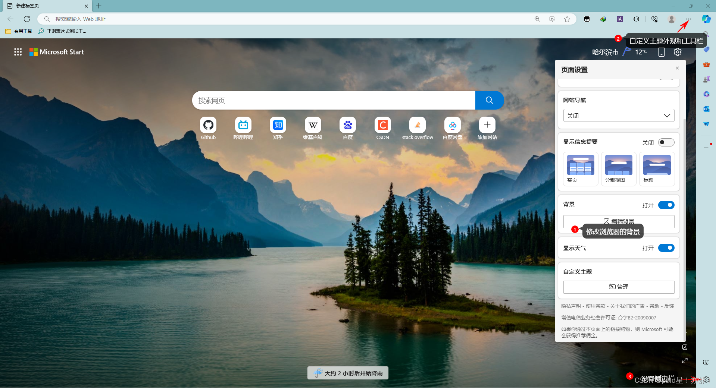Open the CSDN quick link tile
Viewport: 716px width, 388px height.
point(383,129)
